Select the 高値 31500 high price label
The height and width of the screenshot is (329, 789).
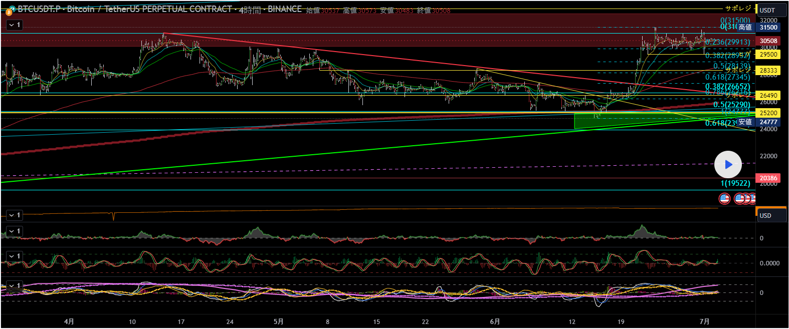(x=768, y=28)
